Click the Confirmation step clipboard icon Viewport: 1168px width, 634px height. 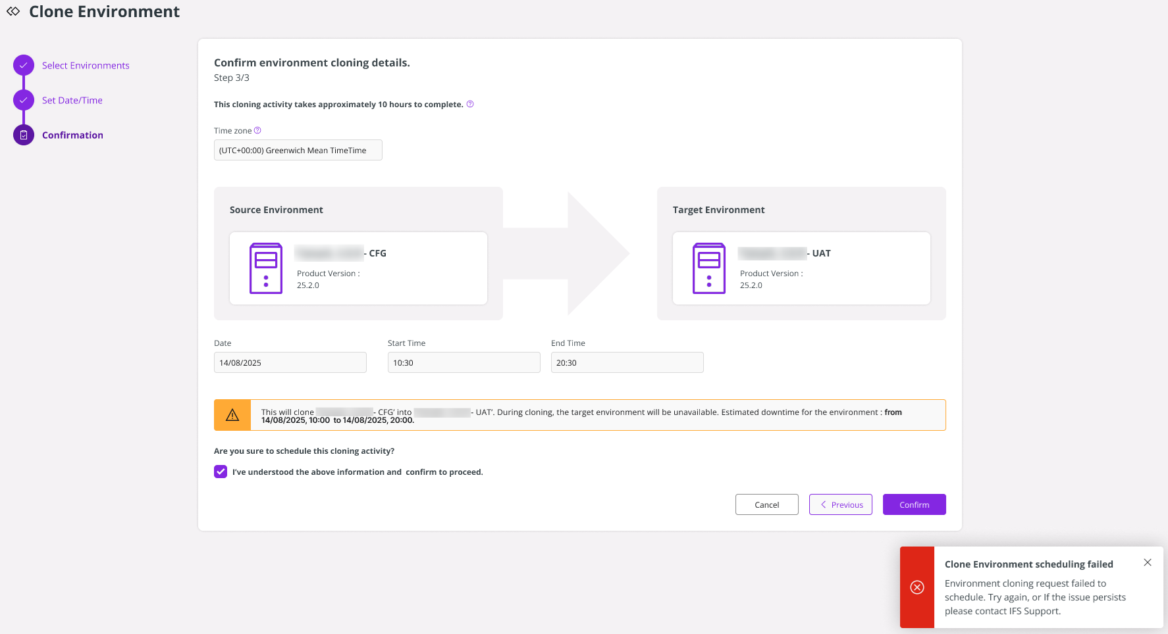(24, 135)
